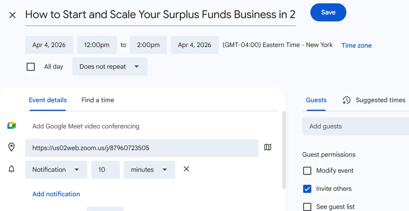The width and height of the screenshot is (409, 211).
Task: Click the Time zone link
Action: click(357, 46)
